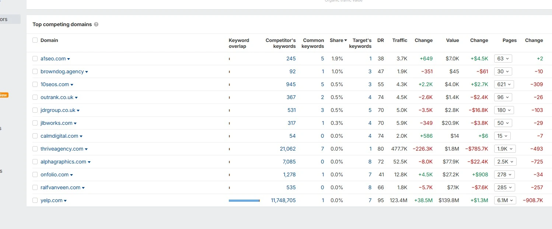
Task: Open 21,062 competitor keywords for thriveagency.com
Action: click(288, 149)
